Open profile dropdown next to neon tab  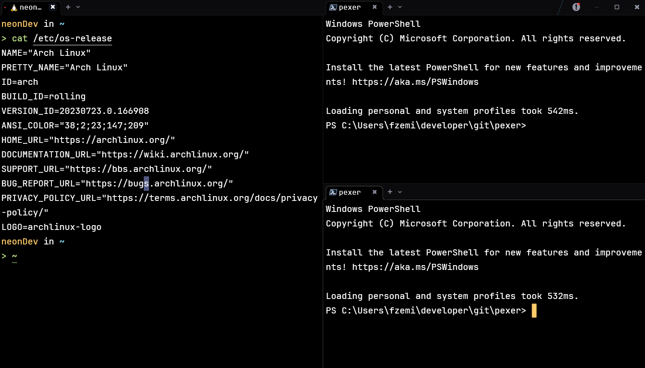(78, 7)
